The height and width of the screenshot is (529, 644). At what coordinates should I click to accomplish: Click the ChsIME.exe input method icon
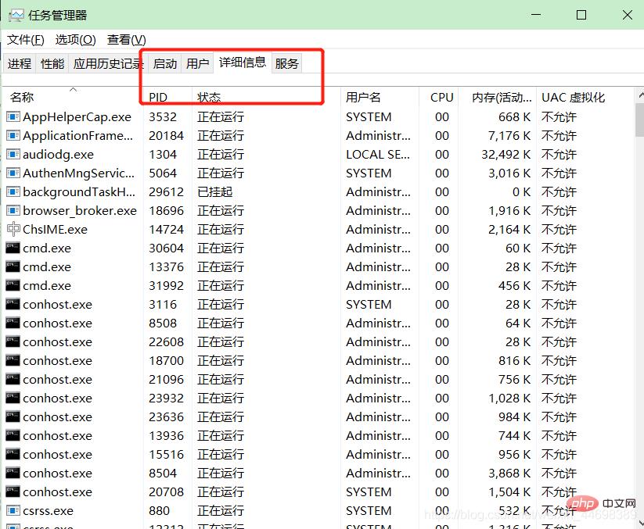(x=13, y=230)
